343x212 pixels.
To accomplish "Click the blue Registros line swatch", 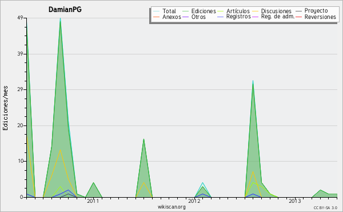I will 220,17.
